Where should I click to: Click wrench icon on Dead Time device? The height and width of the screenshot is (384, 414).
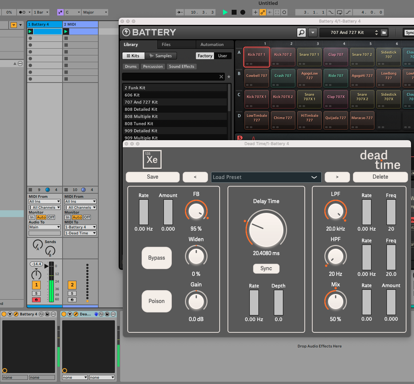(76, 314)
